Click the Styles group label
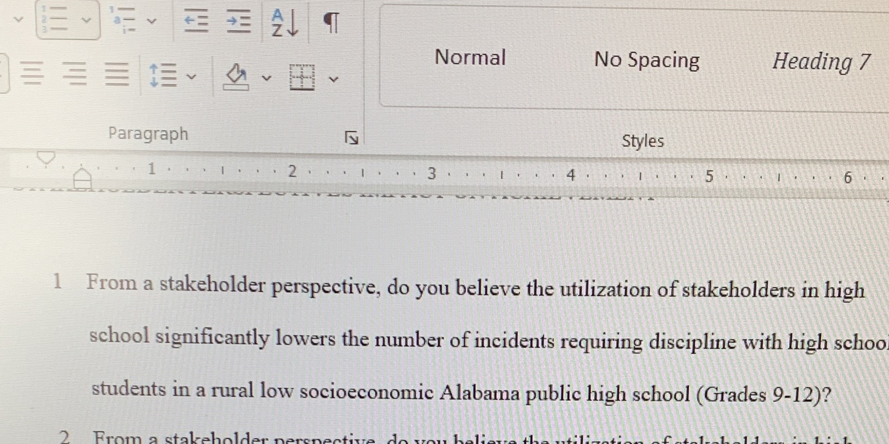Image resolution: width=889 pixels, height=444 pixels. pos(642,141)
